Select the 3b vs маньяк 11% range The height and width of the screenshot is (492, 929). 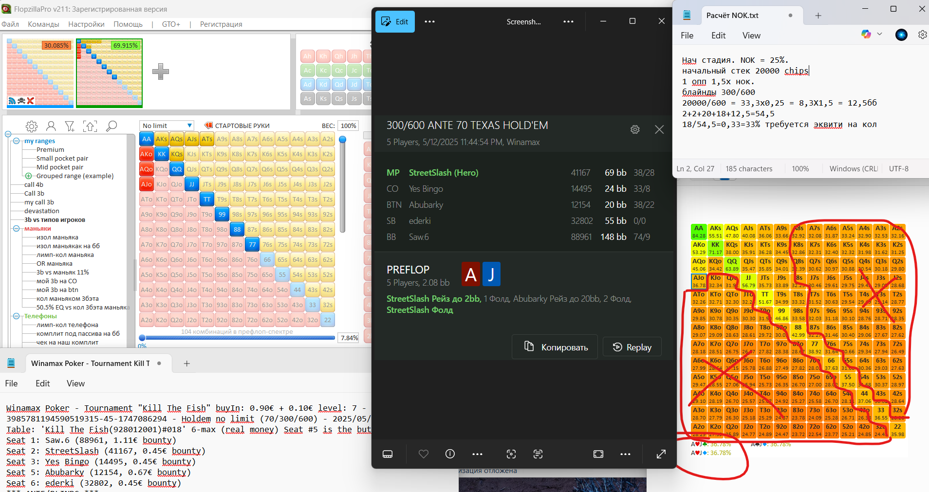click(63, 273)
